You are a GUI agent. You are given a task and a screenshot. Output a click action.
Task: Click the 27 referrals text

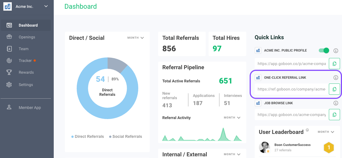tap(283, 150)
